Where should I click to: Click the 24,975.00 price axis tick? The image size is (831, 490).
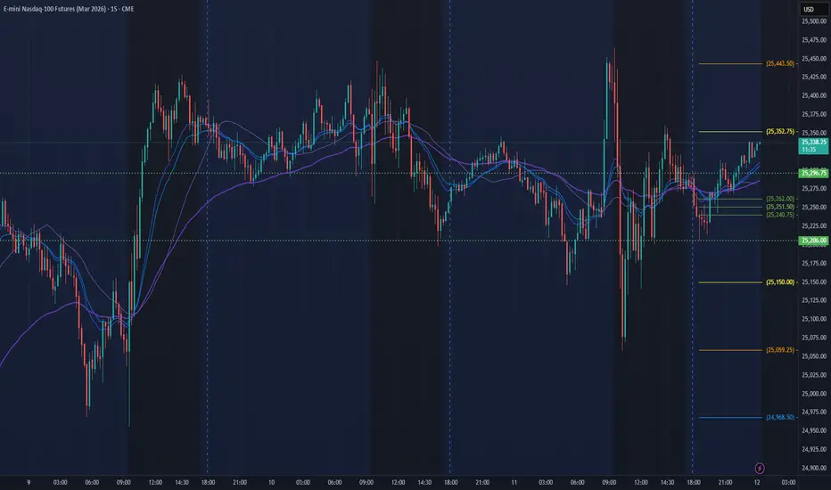pos(814,412)
